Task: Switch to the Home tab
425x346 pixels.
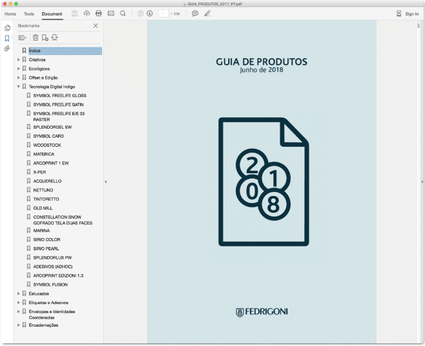Action: click(x=10, y=14)
